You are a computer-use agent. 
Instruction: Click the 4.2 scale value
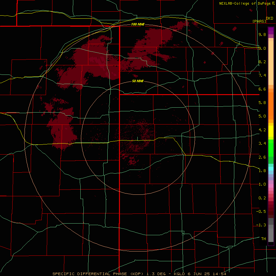click(262, 130)
